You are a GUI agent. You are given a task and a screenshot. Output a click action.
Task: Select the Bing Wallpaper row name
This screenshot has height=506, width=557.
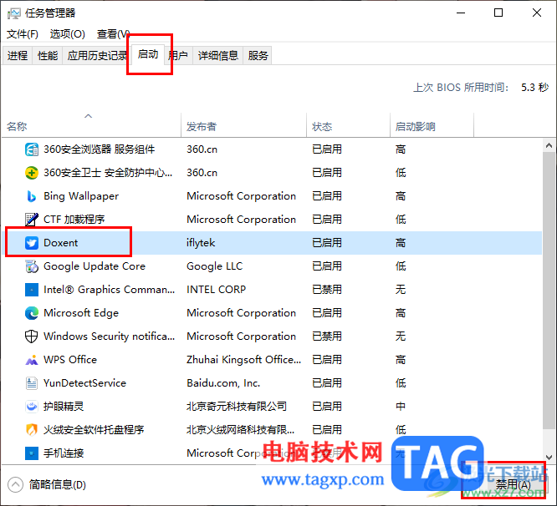tap(81, 196)
